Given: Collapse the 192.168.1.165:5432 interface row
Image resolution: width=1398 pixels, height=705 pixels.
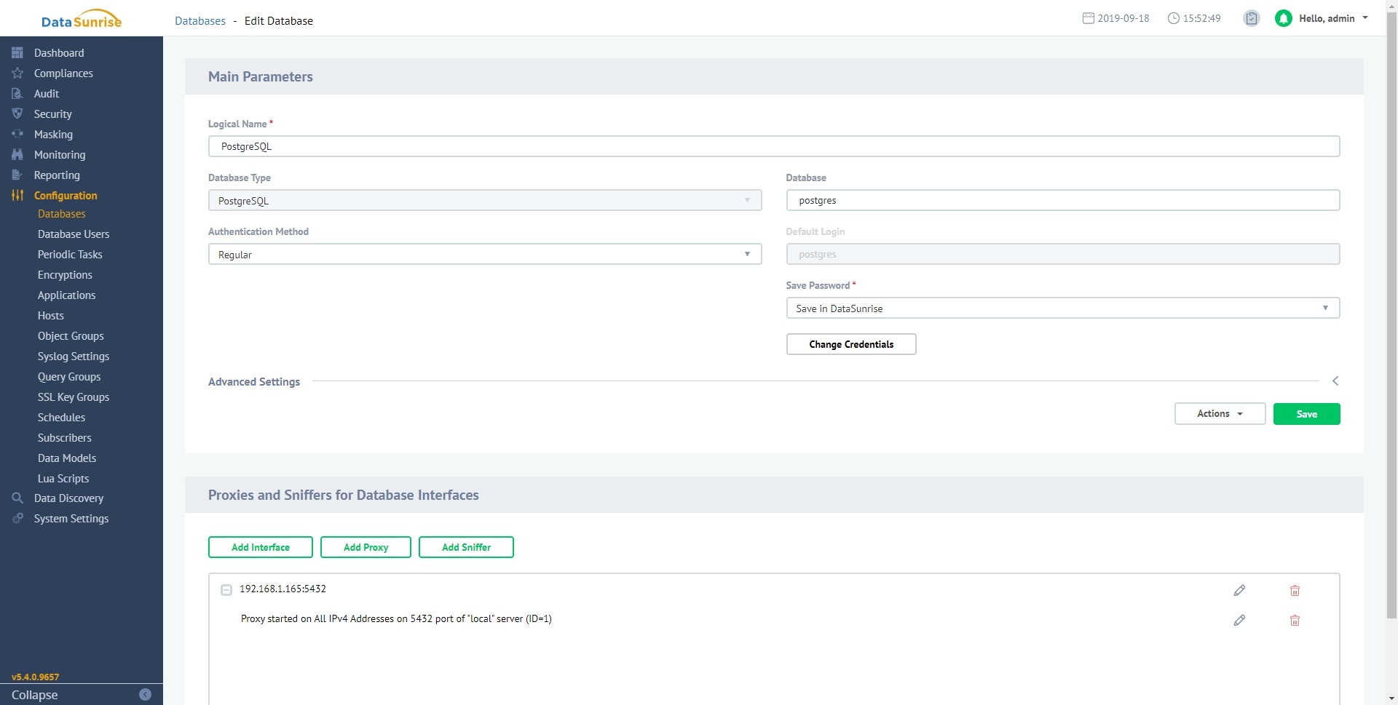Looking at the screenshot, I should pos(226,589).
